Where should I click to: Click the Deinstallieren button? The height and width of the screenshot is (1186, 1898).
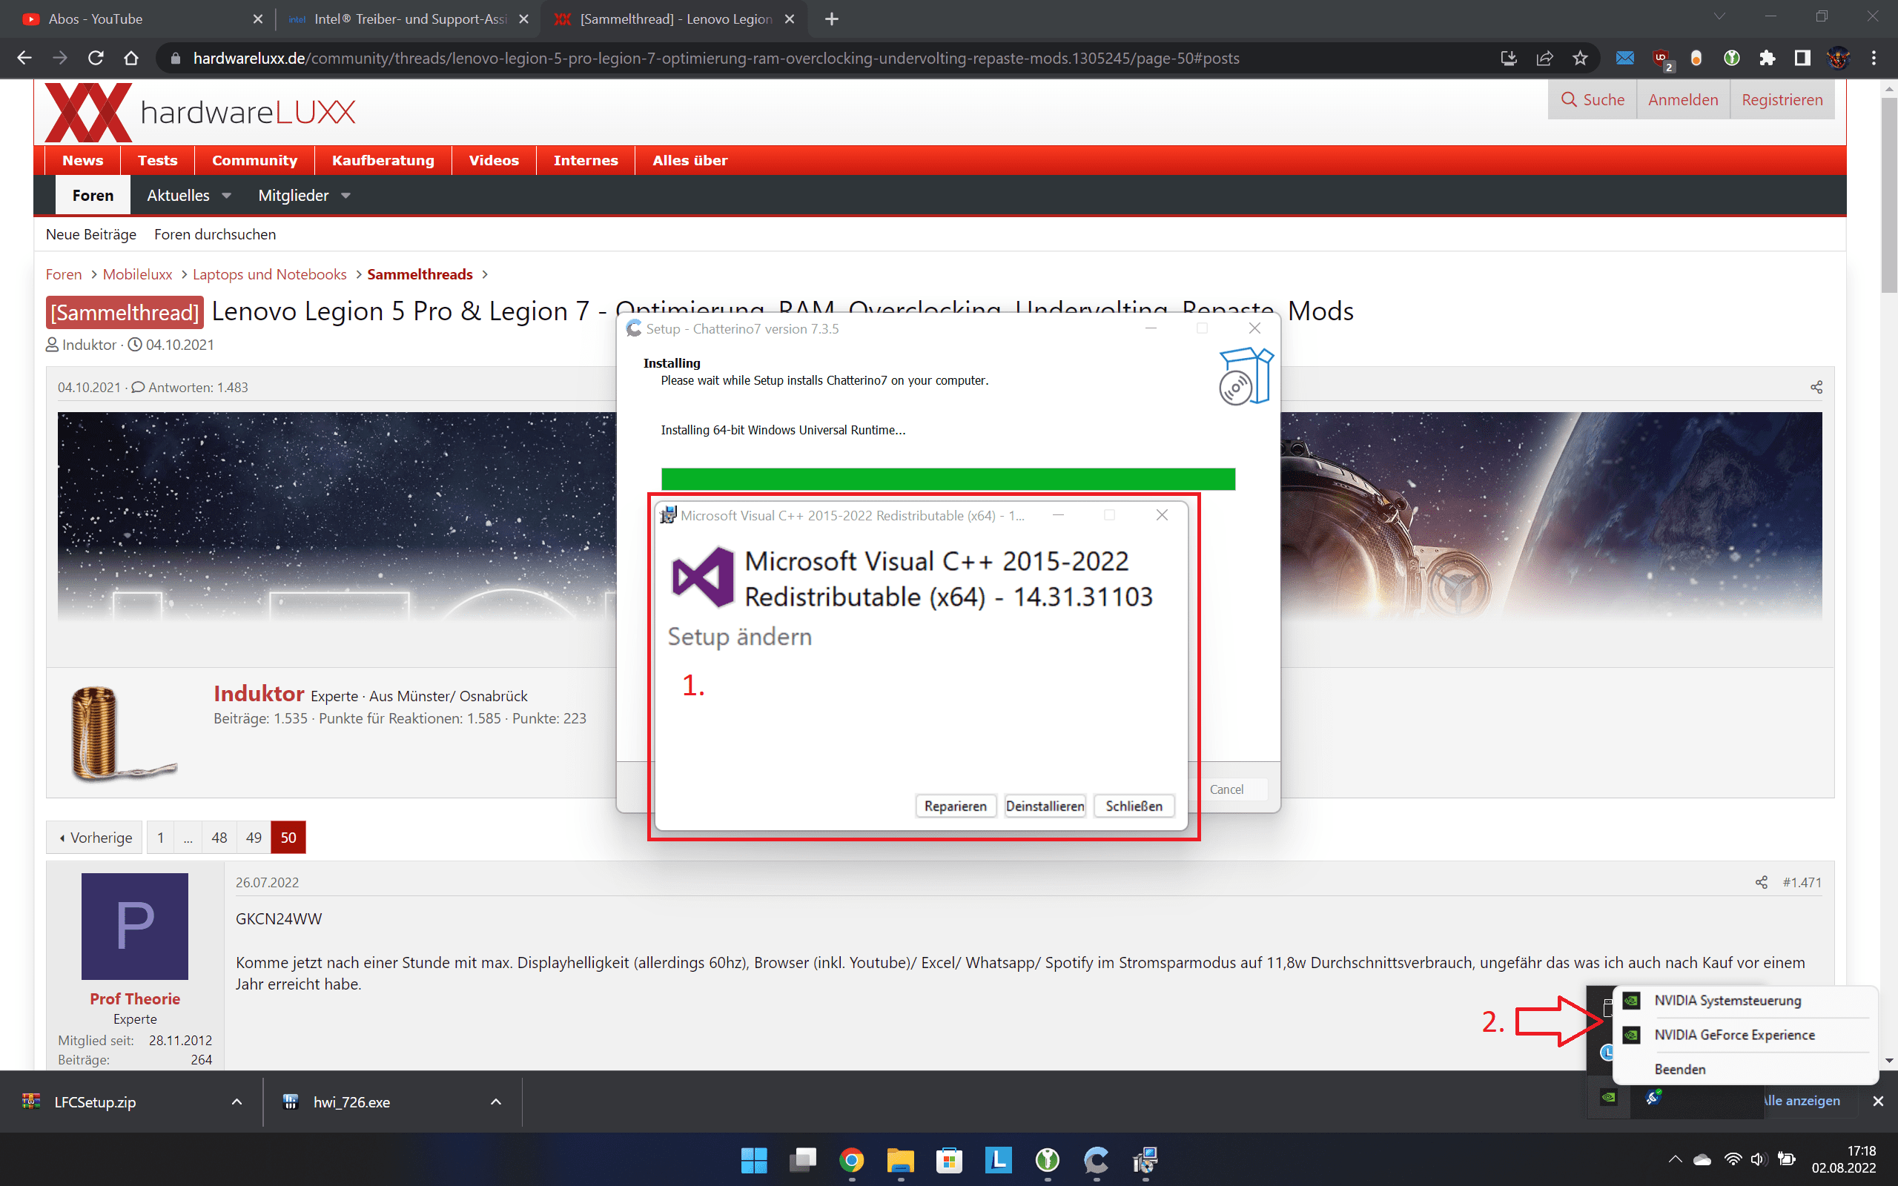click(1045, 806)
